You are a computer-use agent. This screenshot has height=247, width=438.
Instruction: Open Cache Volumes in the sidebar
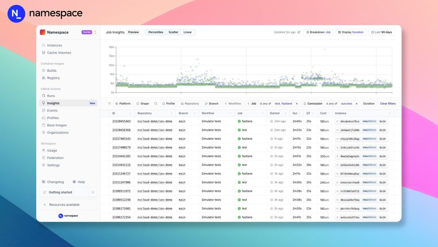(x=59, y=53)
